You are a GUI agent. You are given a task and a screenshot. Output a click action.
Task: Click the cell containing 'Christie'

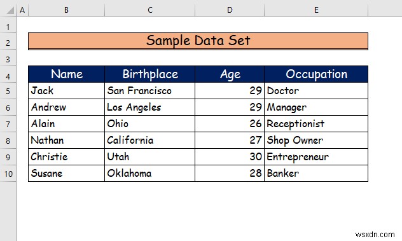[66, 157]
